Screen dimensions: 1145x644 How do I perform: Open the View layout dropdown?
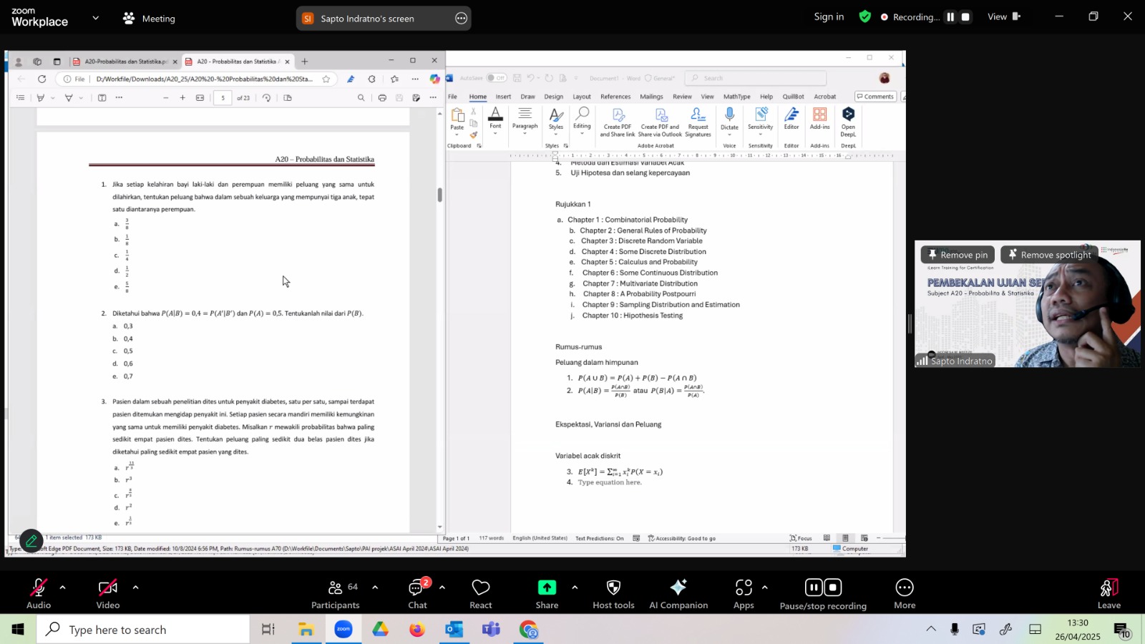pyautogui.click(x=1003, y=17)
